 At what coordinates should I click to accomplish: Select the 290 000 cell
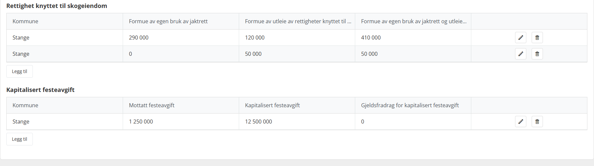tap(181, 38)
